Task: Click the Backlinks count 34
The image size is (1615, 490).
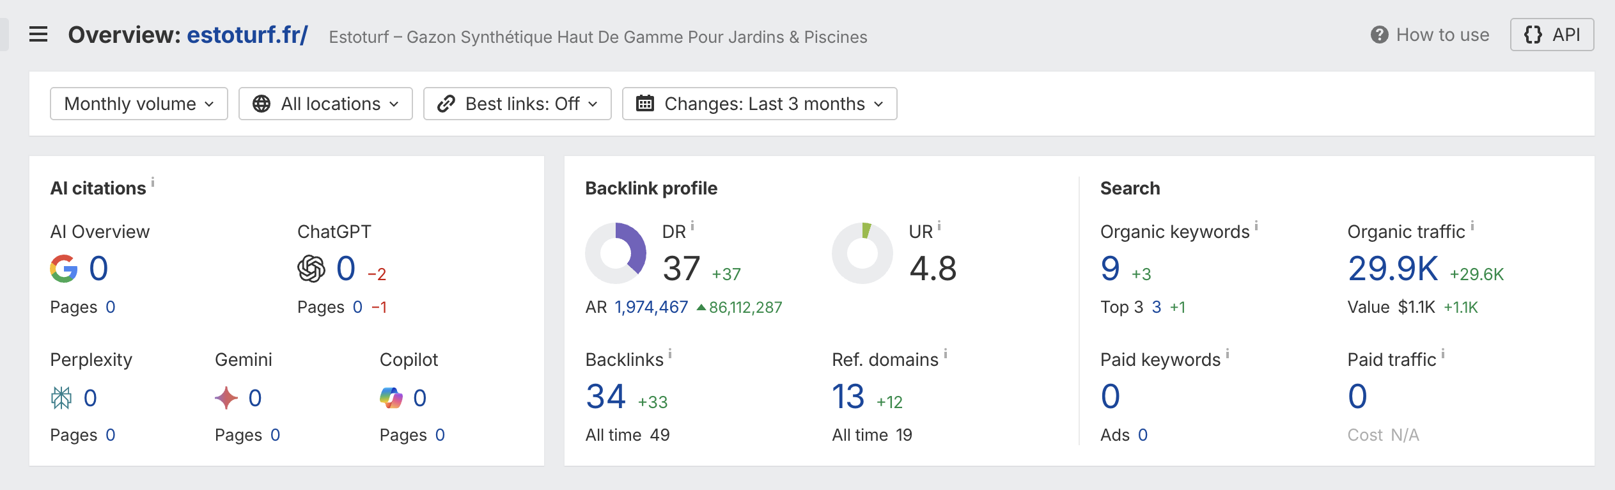Action: coord(605,397)
